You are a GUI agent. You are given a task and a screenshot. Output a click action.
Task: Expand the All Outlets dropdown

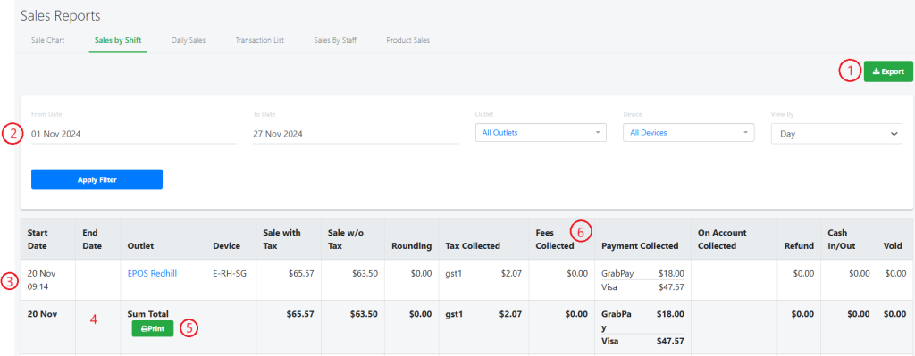(541, 132)
